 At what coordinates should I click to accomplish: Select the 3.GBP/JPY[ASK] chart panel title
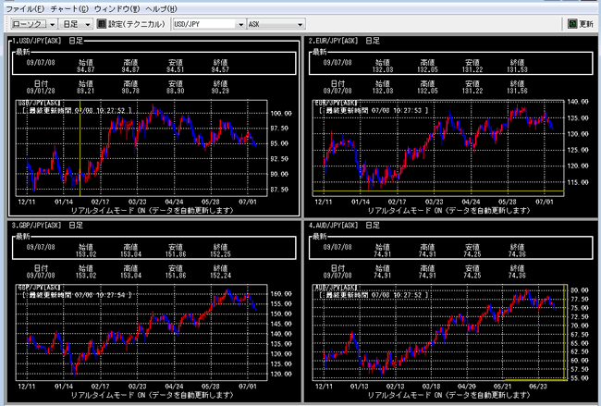point(47,225)
